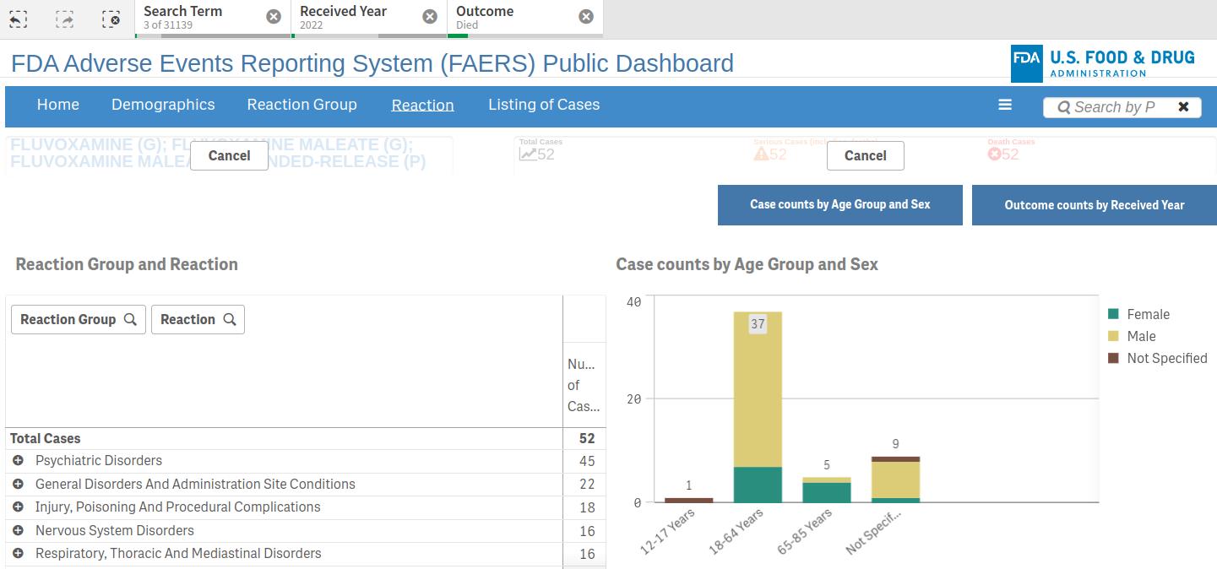1217x569 pixels.
Task: Clear the product search box
Action: (1183, 107)
